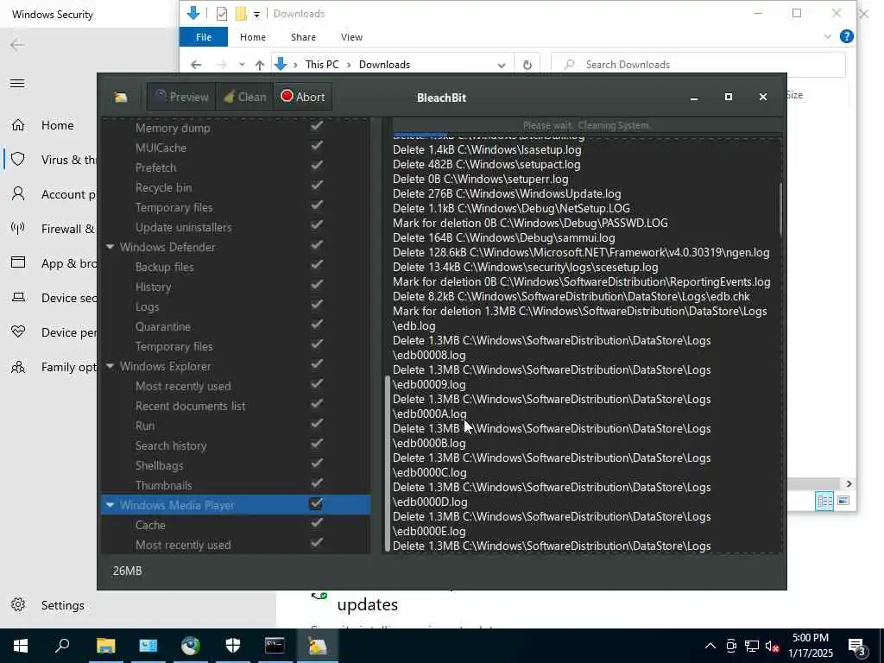Open the Home ribbon tab
This screenshot has height=663, width=884.
click(x=253, y=37)
